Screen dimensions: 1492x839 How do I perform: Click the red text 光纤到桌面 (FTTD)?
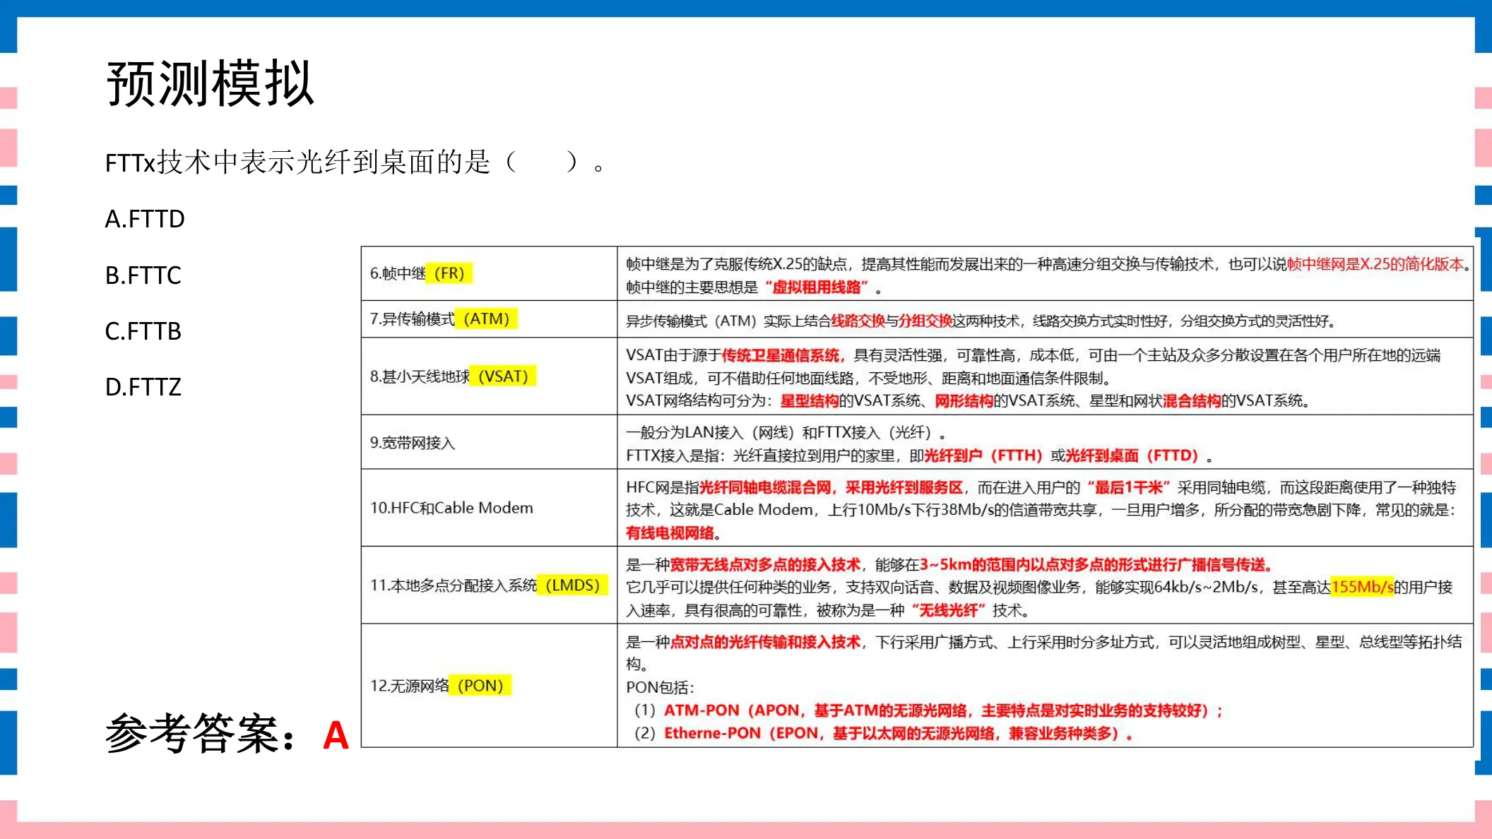coord(1132,456)
